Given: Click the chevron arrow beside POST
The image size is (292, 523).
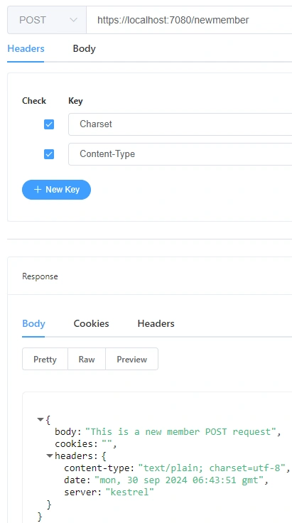Looking at the screenshot, I should pyautogui.click(x=73, y=20).
